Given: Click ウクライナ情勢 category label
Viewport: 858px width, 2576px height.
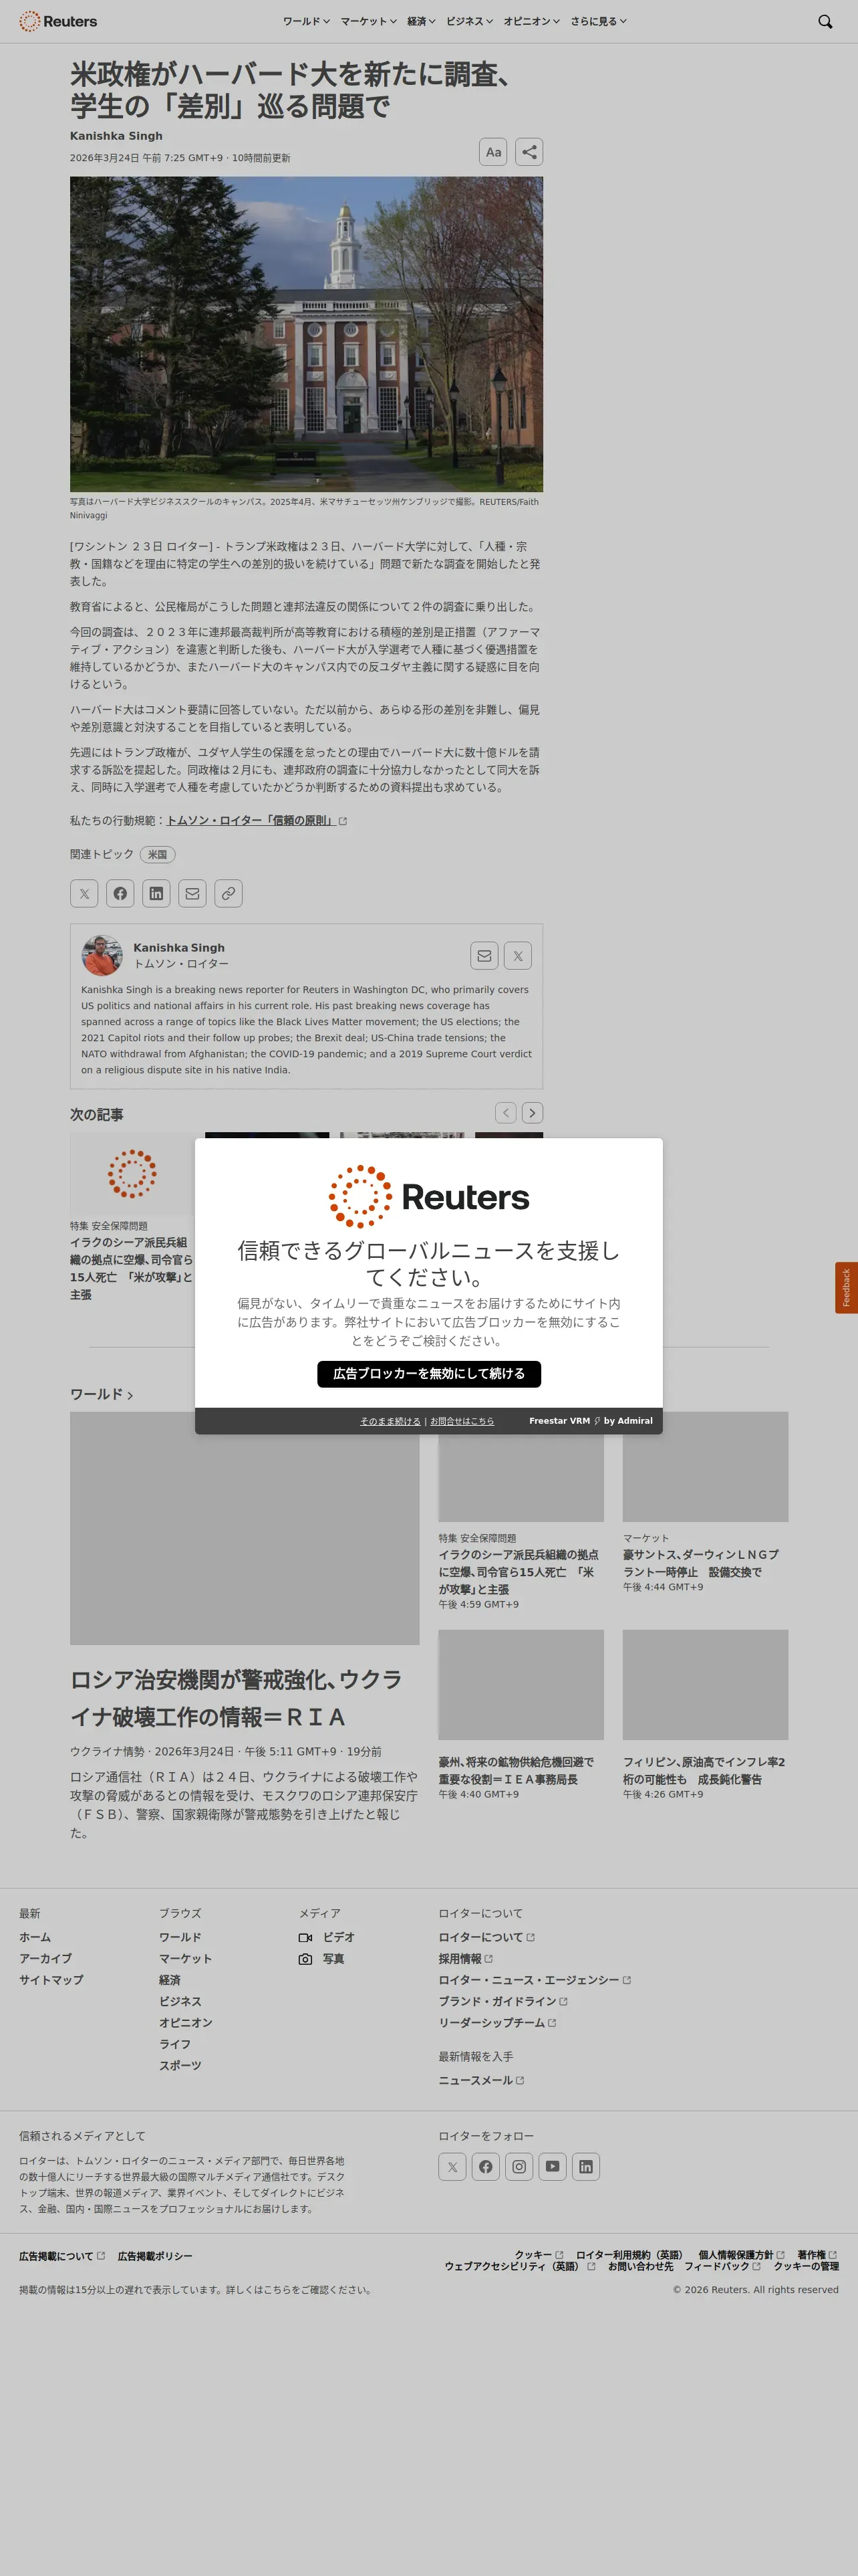Looking at the screenshot, I should click(107, 1751).
